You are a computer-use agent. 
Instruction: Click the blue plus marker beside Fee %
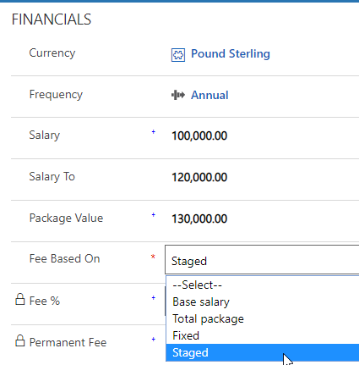click(154, 298)
